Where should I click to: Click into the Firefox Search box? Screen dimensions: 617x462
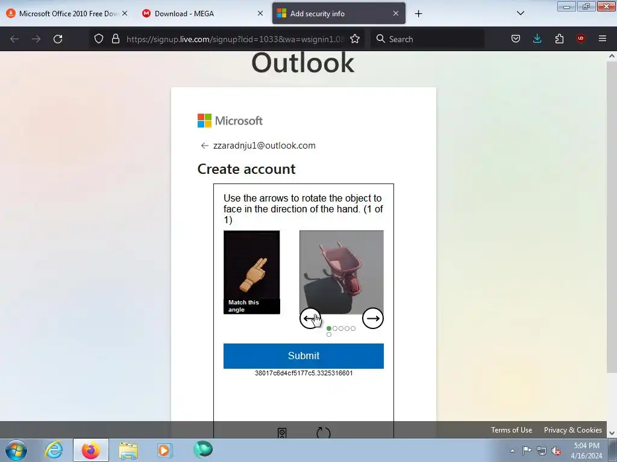coord(427,39)
